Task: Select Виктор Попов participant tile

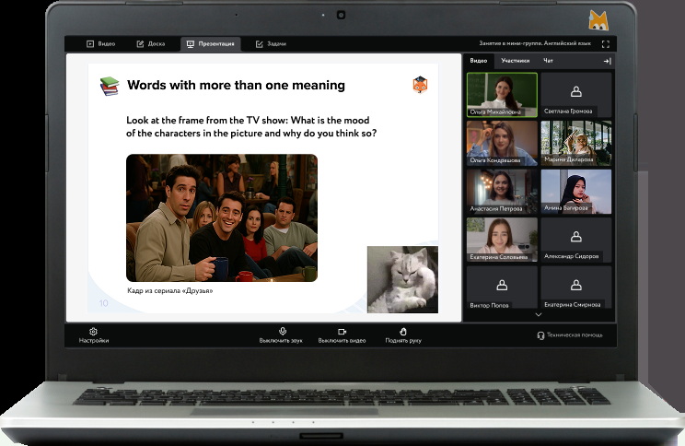Action: click(502, 288)
